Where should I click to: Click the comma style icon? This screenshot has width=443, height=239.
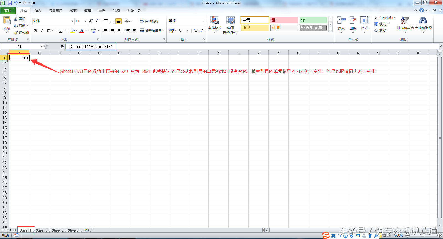(187, 31)
